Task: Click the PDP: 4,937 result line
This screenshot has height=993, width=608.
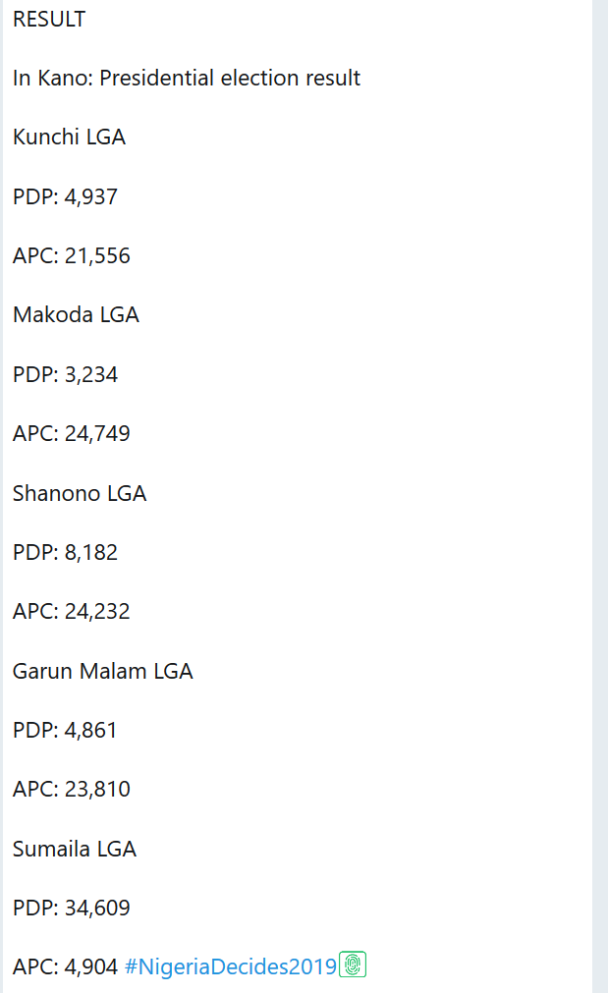Action: point(65,196)
